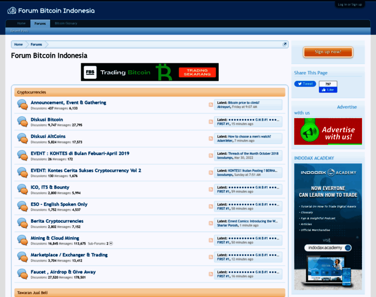The height and width of the screenshot is (297, 376).
Task: Open EVENT : KONTES di Bulan Febuari-April 2019
Action: tap(80, 153)
